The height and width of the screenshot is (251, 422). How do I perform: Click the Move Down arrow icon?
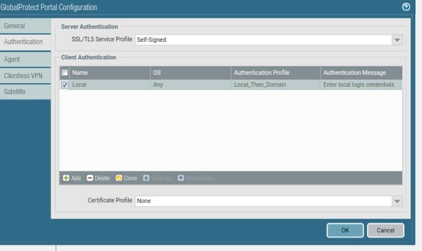pyautogui.click(x=181, y=178)
